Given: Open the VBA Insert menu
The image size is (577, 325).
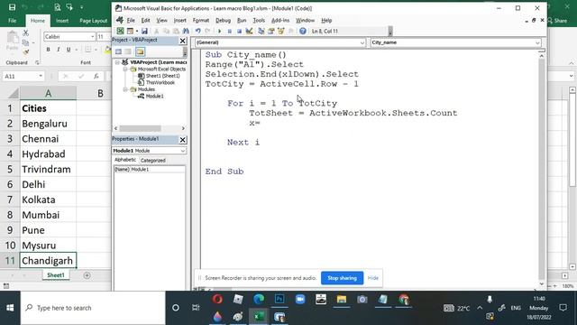Looking at the screenshot, I should [180, 20].
